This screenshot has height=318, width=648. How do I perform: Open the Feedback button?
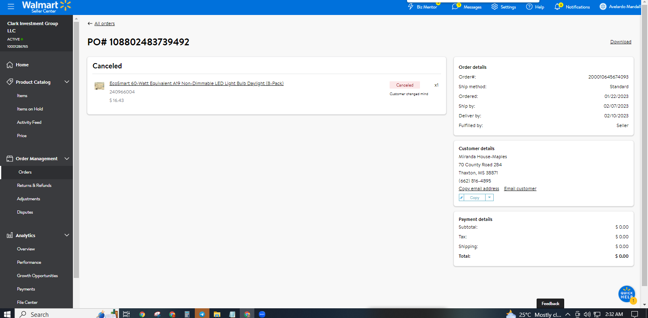550,303
